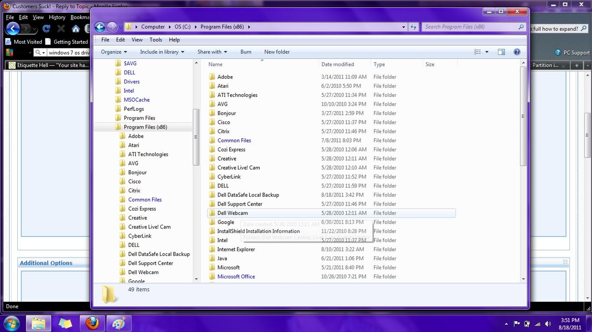Click the change view icon
This screenshot has width=592, height=332.
[478, 52]
